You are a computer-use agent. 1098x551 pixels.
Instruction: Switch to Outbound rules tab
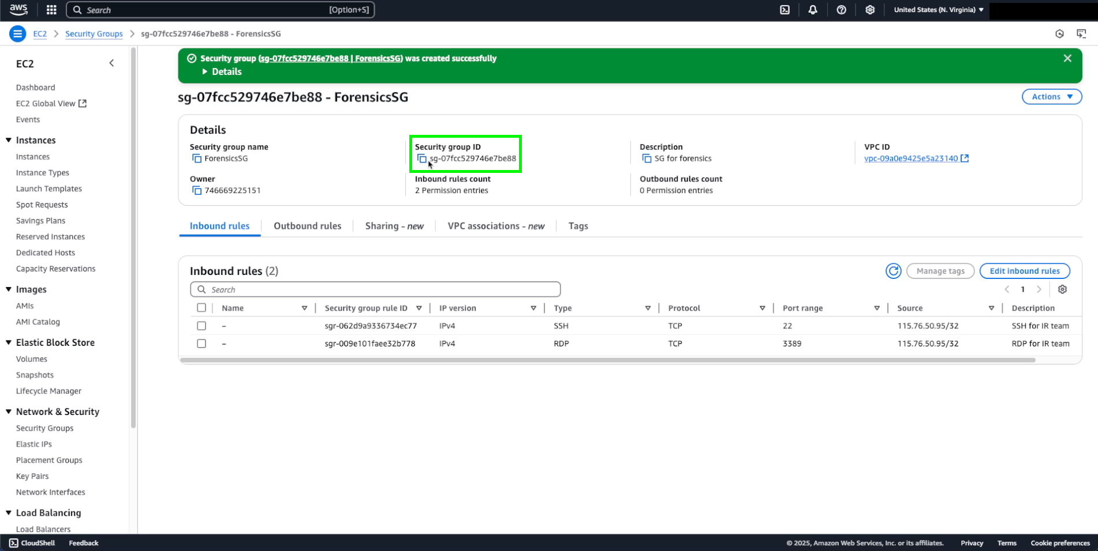coord(308,226)
